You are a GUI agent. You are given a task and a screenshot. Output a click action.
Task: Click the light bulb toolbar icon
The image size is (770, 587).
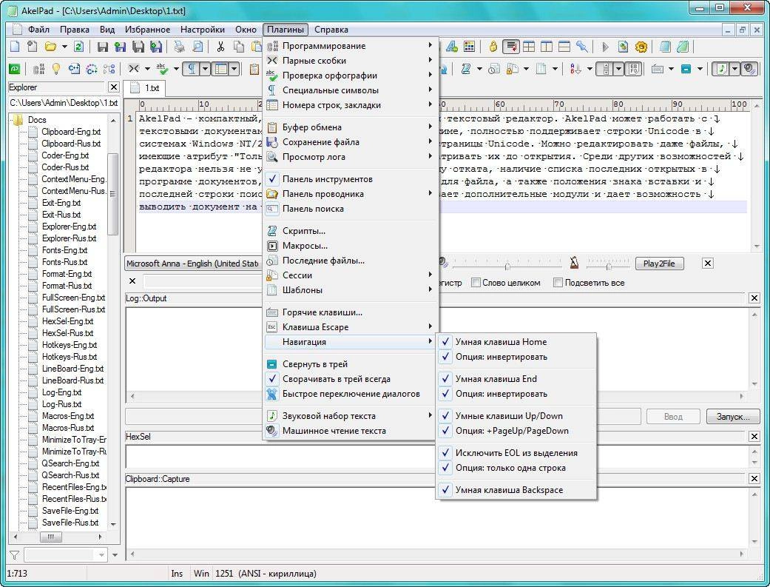click(56, 69)
